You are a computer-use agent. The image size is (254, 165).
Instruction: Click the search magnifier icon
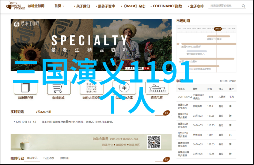[243, 6]
